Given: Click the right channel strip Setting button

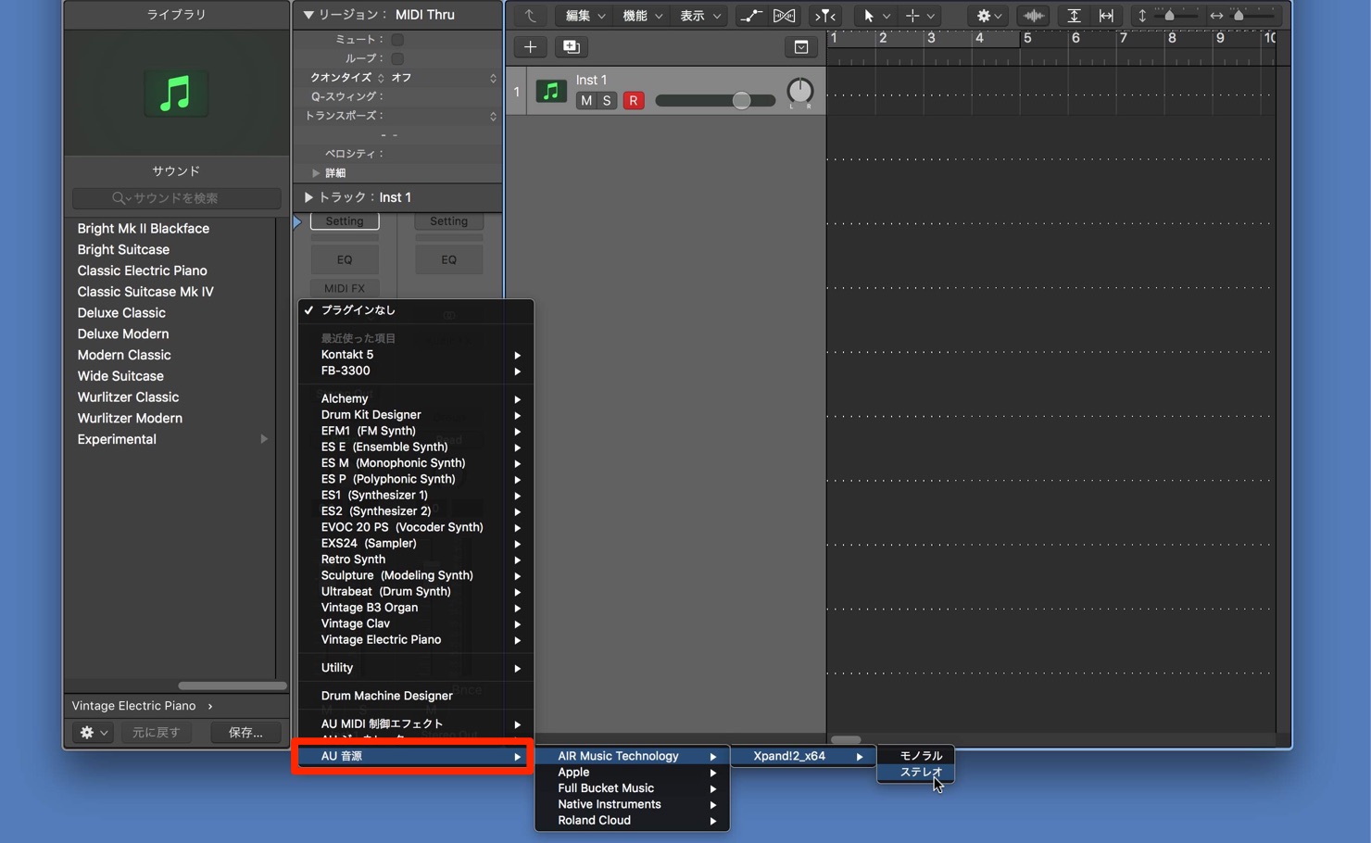Looking at the screenshot, I should pos(448,221).
